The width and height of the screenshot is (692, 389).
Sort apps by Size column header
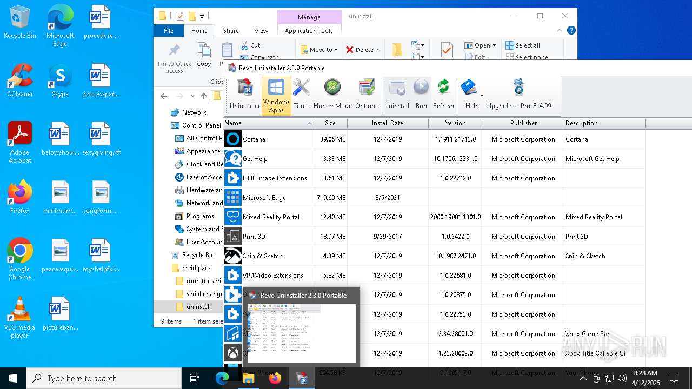(x=330, y=123)
